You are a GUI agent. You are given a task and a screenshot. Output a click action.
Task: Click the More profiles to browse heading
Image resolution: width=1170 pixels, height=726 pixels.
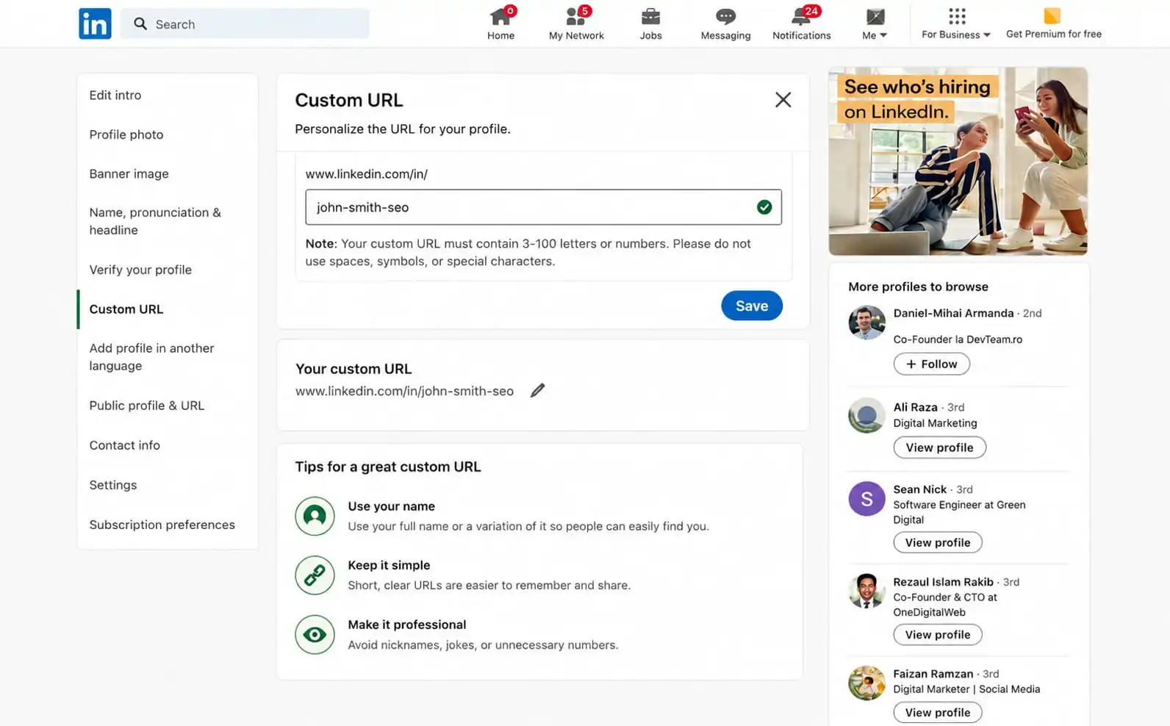pyautogui.click(x=918, y=287)
